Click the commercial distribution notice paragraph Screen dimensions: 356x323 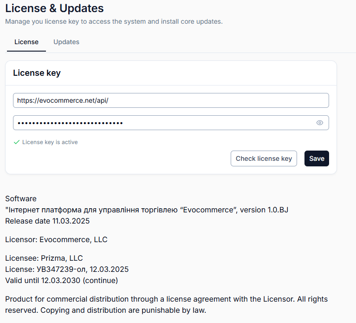click(x=167, y=304)
